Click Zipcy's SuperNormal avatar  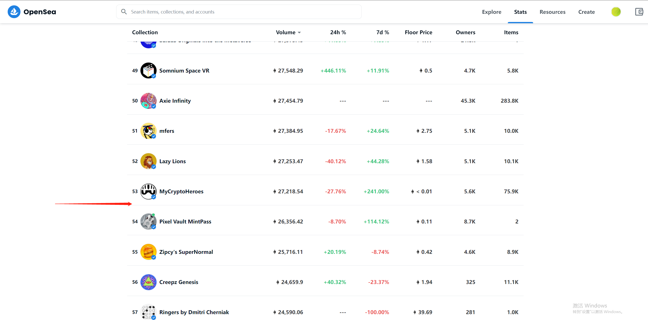click(148, 252)
